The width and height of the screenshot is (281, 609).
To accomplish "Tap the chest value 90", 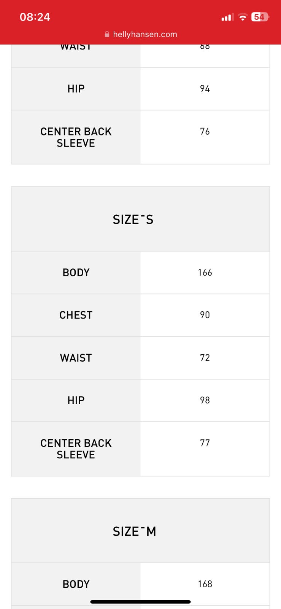I will click(205, 315).
